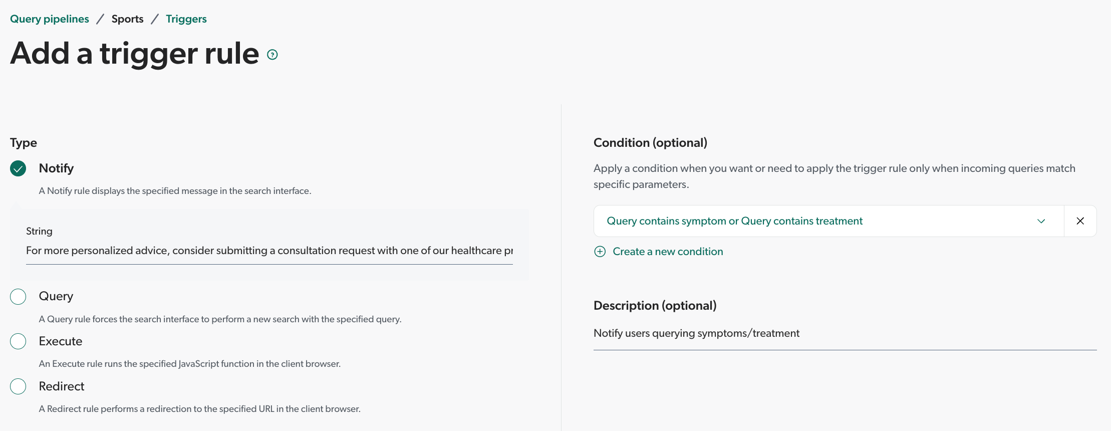
Task: Select the Query rule type radio button
Action: (x=18, y=297)
